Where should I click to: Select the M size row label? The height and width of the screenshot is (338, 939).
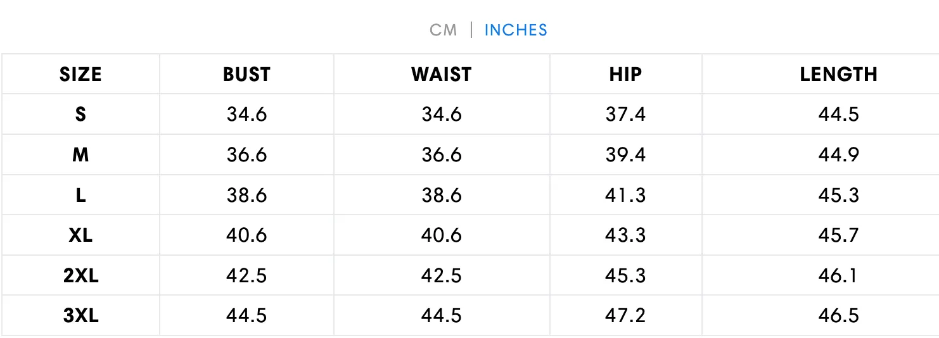tap(80, 154)
